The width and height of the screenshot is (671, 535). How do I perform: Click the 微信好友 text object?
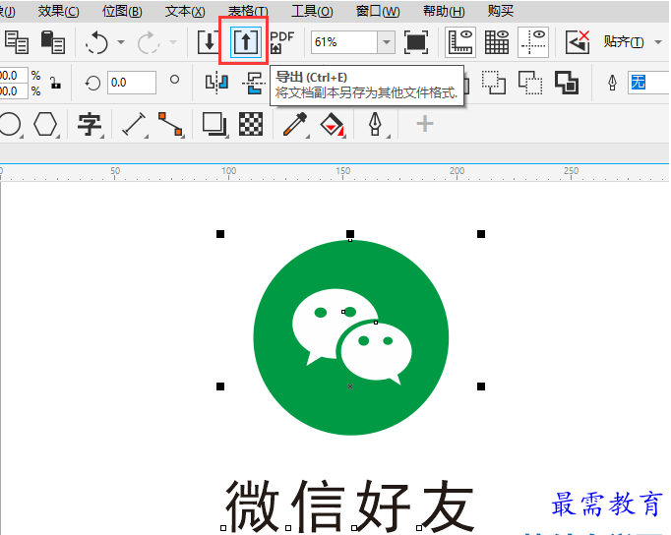[x=350, y=505]
